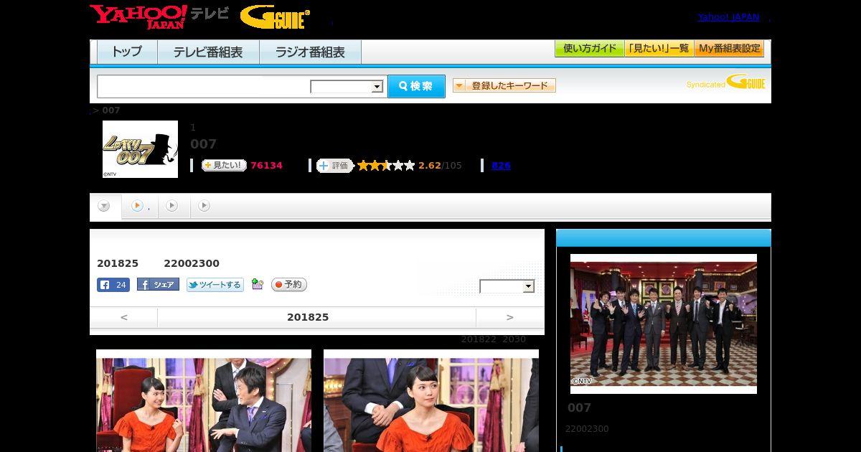Open the ムチャぶり007 program logo thumbnail
861x452 pixels.
click(x=140, y=149)
